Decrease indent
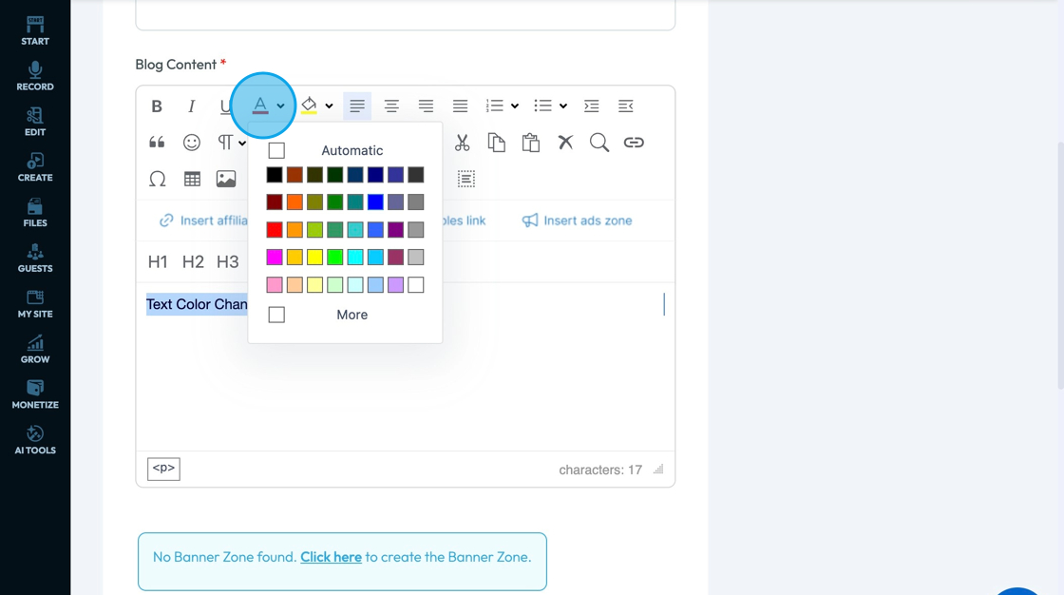Viewport: 1064px width, 595px height. click(x=626, y=106)
